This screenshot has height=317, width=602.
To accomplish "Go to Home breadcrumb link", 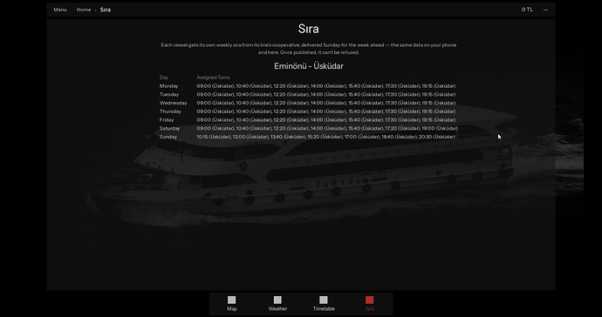I will [x=83, y=10].
